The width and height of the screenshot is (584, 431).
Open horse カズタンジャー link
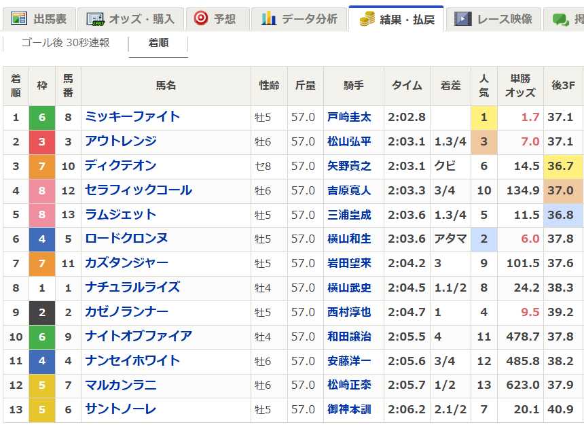click(x=126, y=263)
